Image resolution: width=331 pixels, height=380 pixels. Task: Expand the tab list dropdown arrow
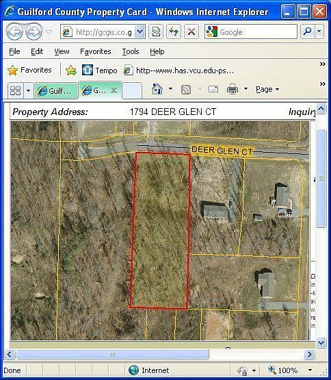[28, 91]
